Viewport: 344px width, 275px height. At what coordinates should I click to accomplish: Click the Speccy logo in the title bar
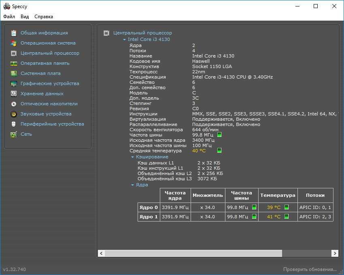[7, 6]
